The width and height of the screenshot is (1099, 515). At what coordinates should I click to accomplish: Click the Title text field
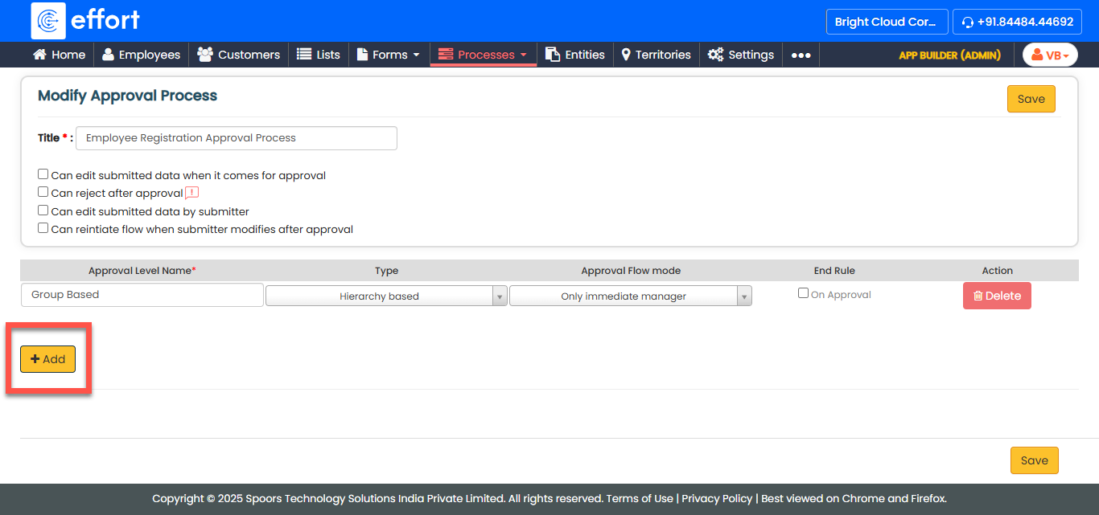[x=236, y=138]
